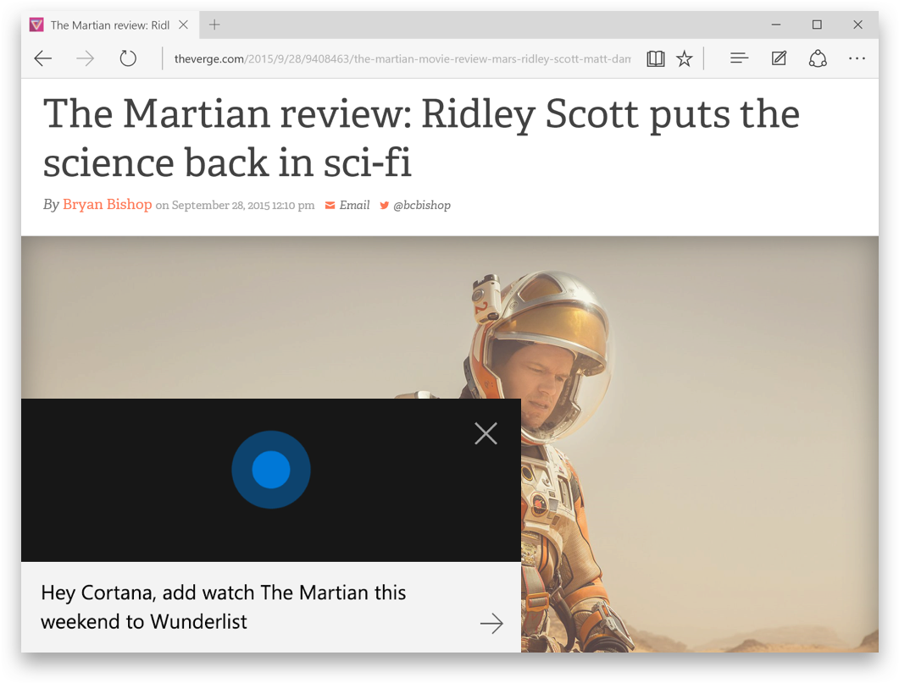Click the Twitter bird icon in byline
Image resolution: width=899 pixels, height=683 pixels.
click(384, 205)
